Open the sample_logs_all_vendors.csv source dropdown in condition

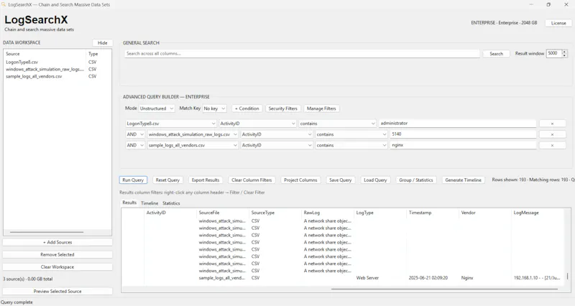[x=193, y=145]
